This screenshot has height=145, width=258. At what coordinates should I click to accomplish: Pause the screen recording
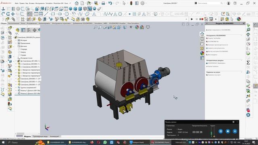(x=221, y=131)
